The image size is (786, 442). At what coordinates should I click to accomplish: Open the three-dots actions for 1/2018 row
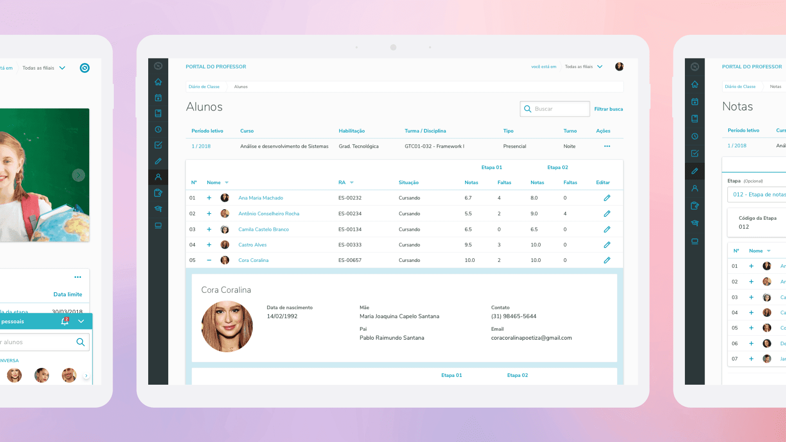(607, 146)
